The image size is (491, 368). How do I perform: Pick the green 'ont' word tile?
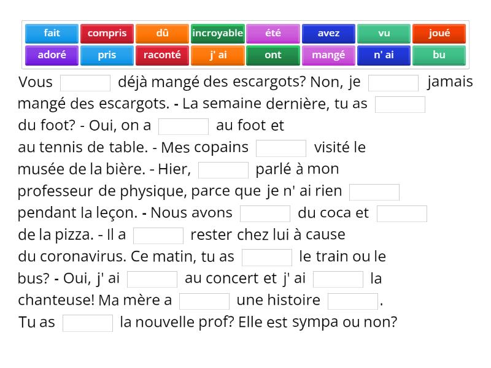tap(273, 55)
